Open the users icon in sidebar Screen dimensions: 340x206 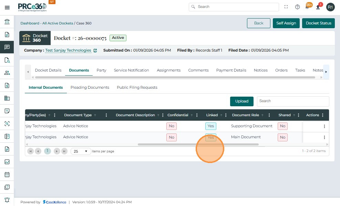click(x=7, y=73)
